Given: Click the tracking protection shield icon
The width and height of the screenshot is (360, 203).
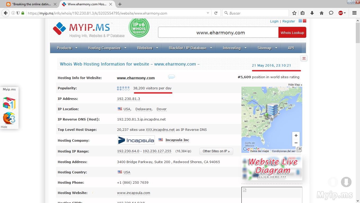Looking at the screenshot, I should coord(18,13).
